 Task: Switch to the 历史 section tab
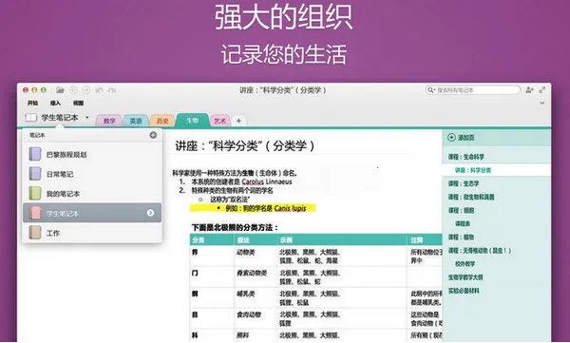(x=162, y=121)
